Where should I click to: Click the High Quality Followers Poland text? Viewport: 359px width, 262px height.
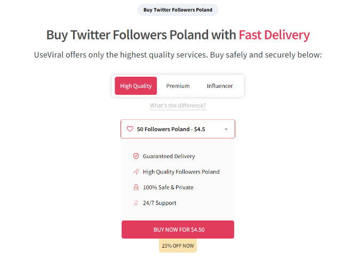coord(181,171)
